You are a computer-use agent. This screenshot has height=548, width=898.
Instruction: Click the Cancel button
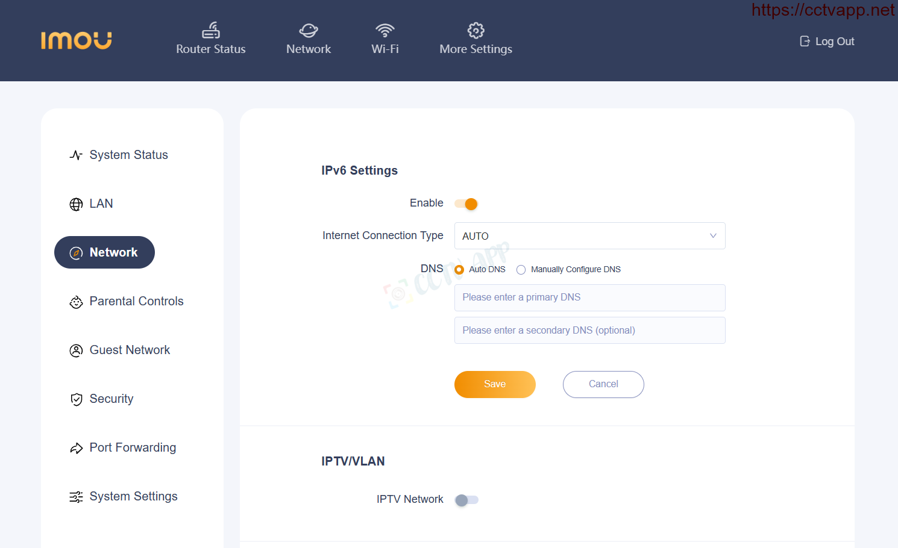coord(603,384)
